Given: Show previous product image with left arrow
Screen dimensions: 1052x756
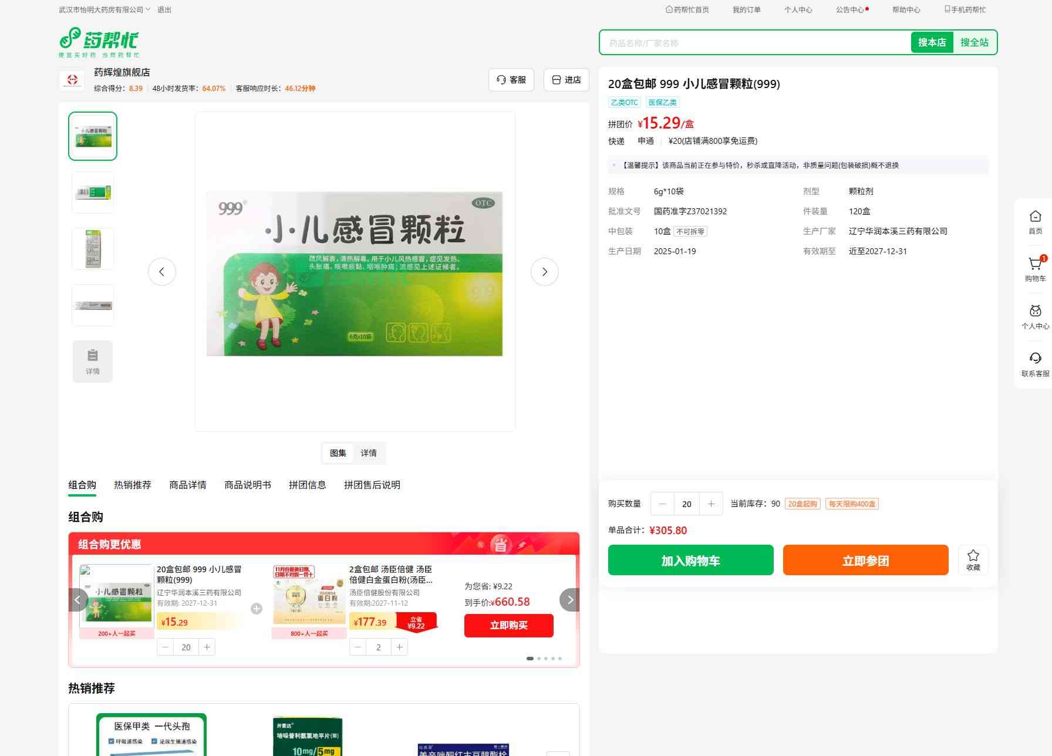Looking at the screenshot, I should [162, 272].
